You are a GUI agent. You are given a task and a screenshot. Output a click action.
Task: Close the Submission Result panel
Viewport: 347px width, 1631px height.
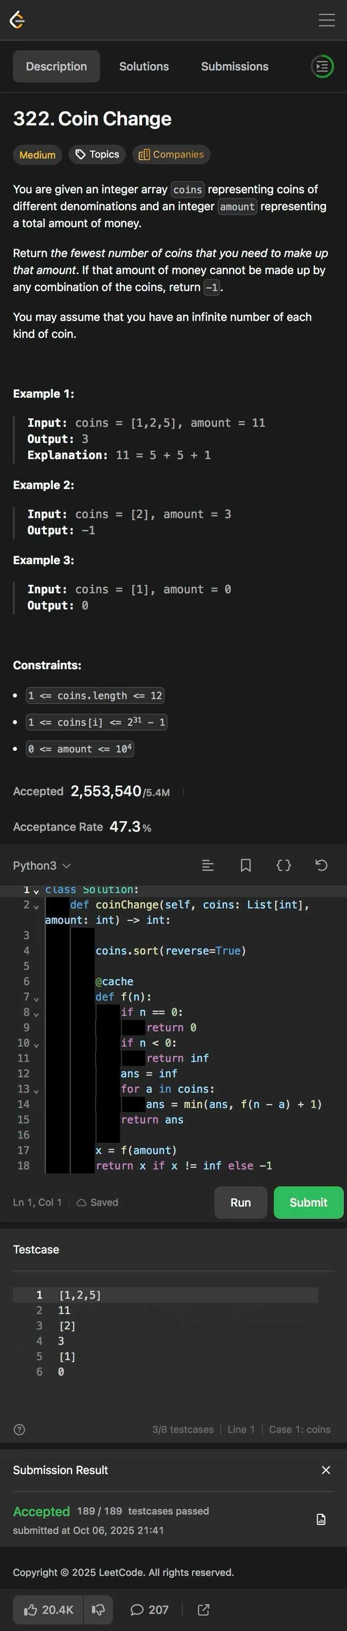[x=325, y=1470]
